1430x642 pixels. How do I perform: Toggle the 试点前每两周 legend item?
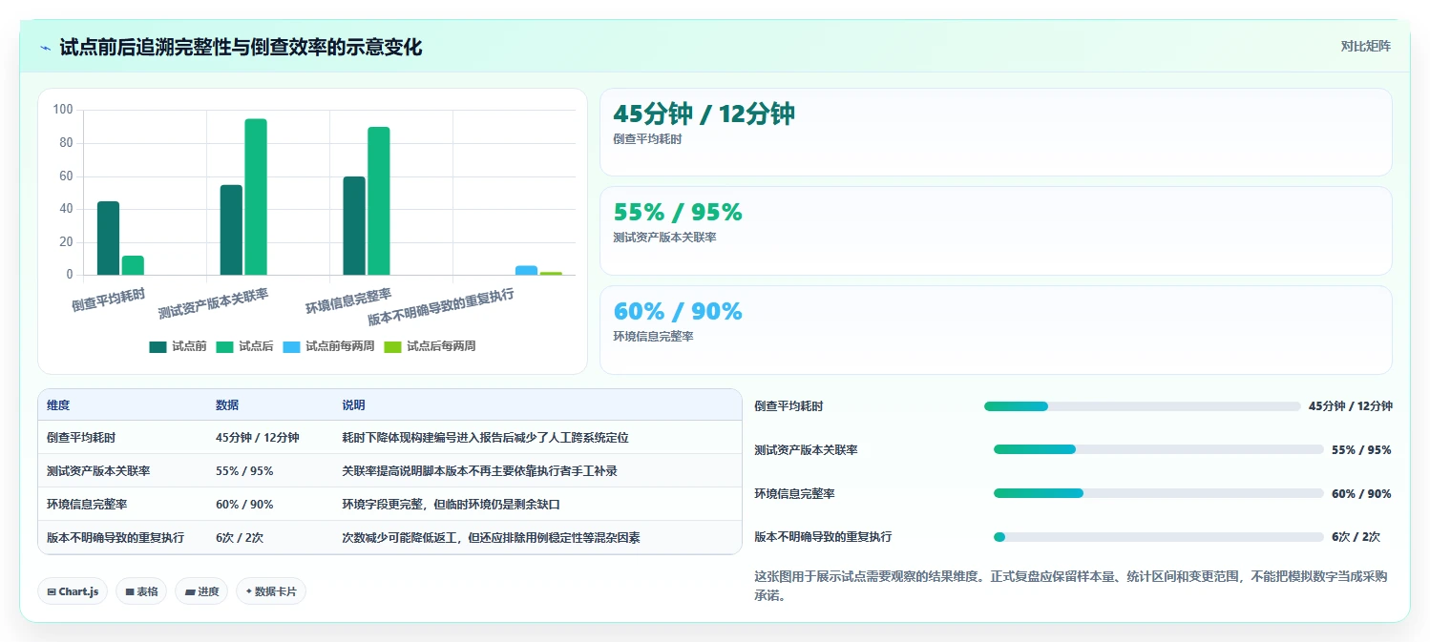pos(328,346)
